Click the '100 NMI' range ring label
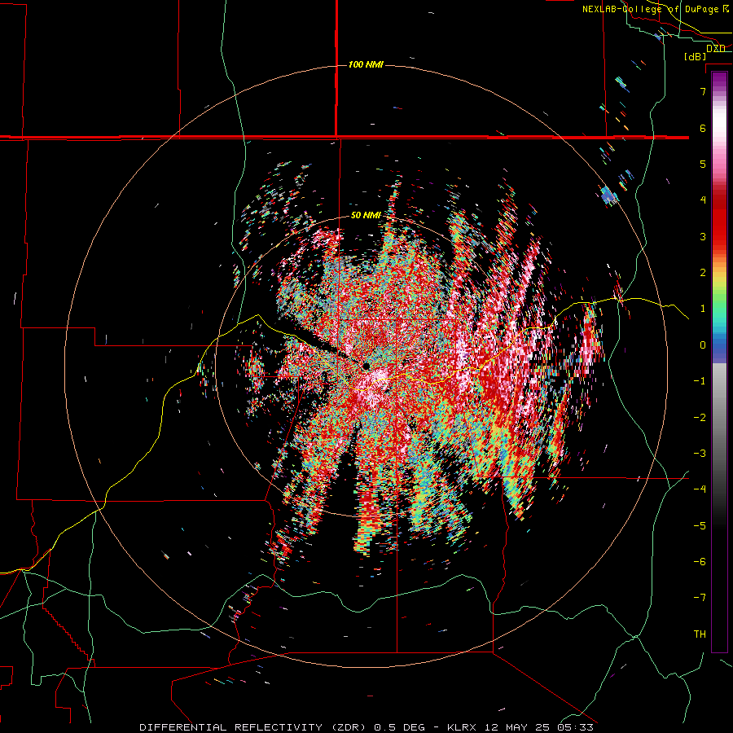 [x=366, y=64]
